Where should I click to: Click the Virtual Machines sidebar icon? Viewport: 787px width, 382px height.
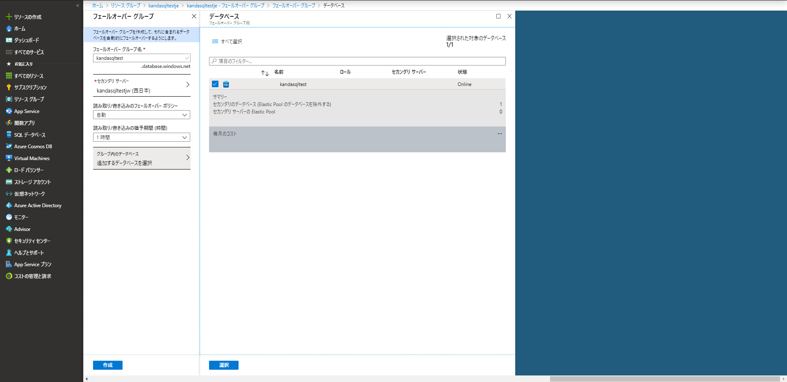tap(9, 158)
